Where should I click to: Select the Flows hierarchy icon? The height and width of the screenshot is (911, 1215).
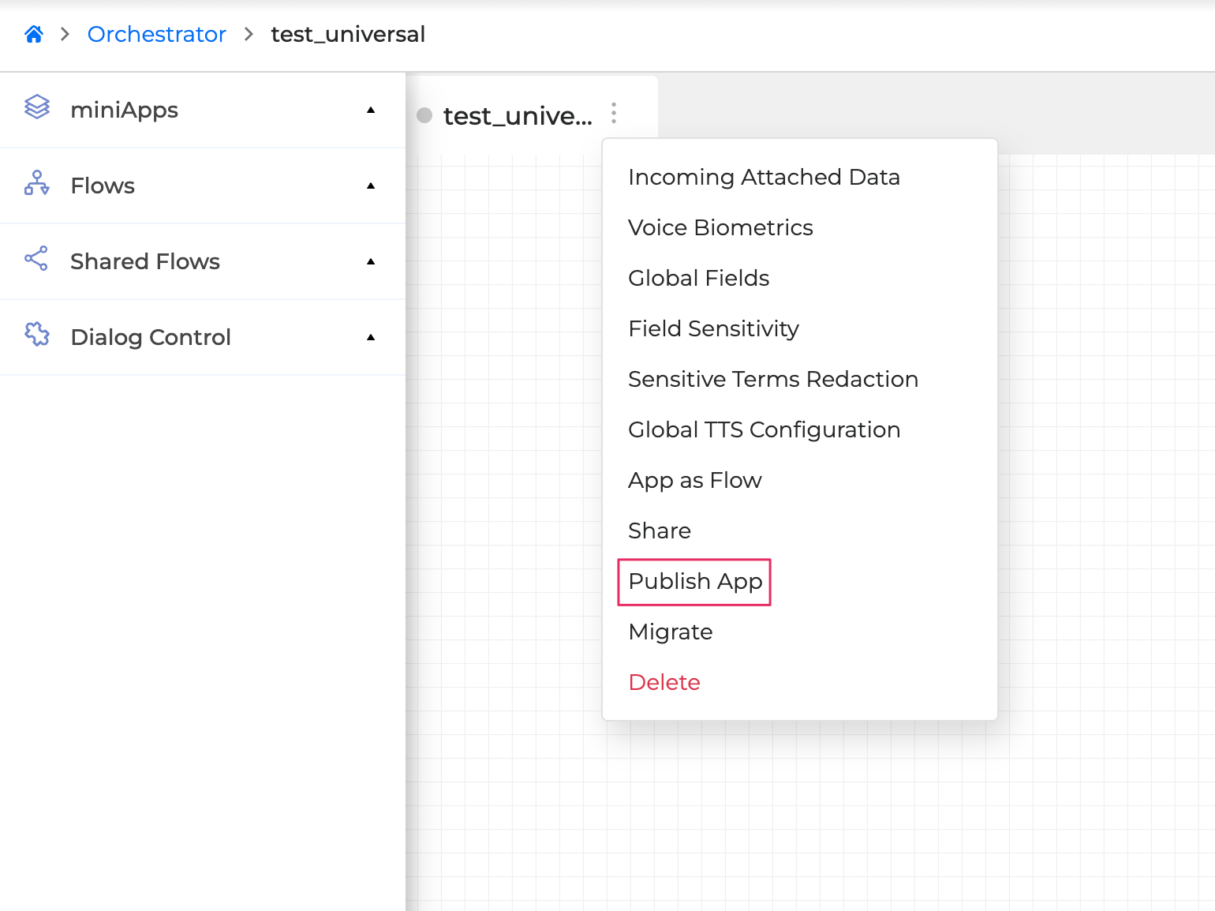36,186
